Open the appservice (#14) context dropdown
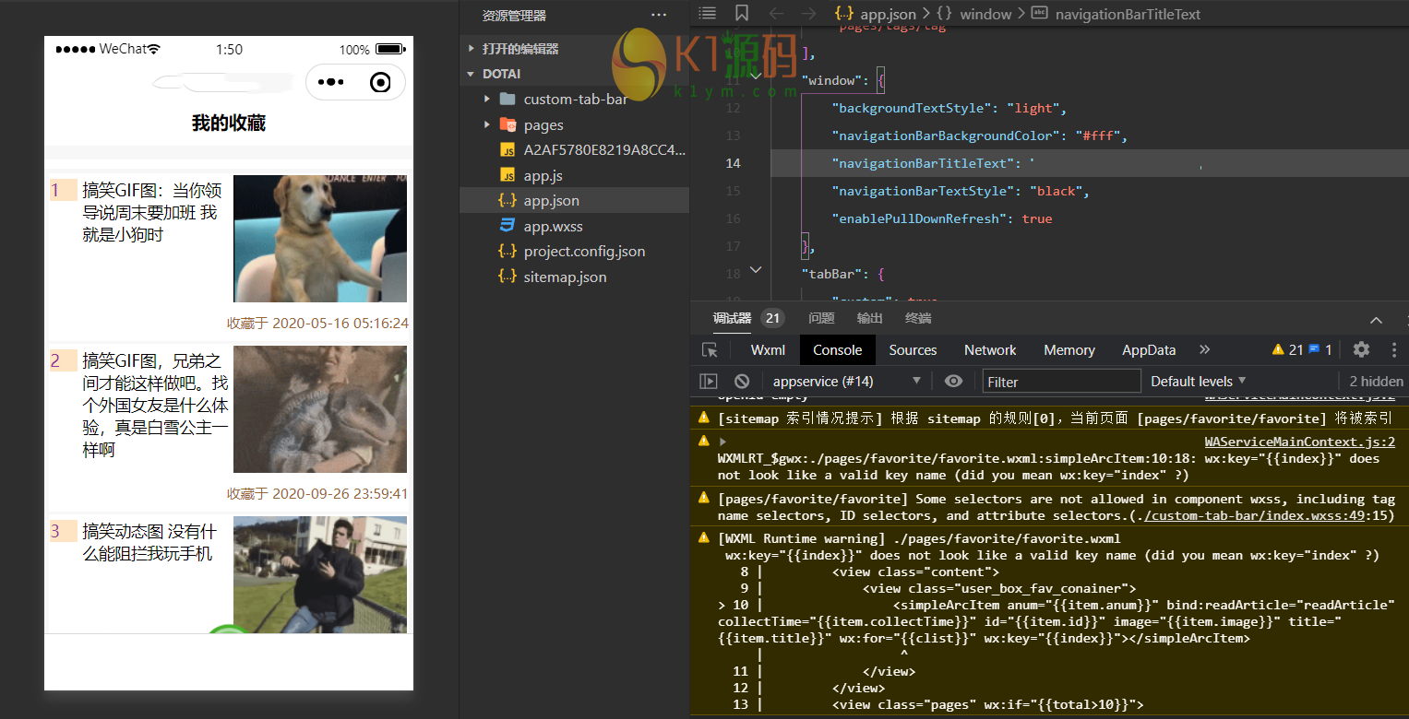Viewport: 1409px width, 719px height. [x=846, y=382]
